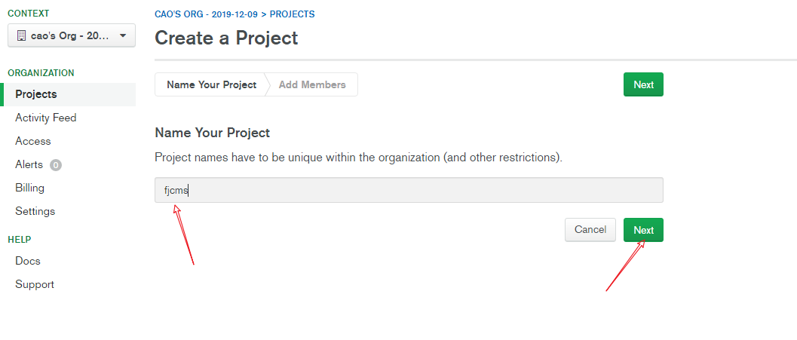Open the cao's Org context selector
The image size is (797, 340).
[72, 35]
